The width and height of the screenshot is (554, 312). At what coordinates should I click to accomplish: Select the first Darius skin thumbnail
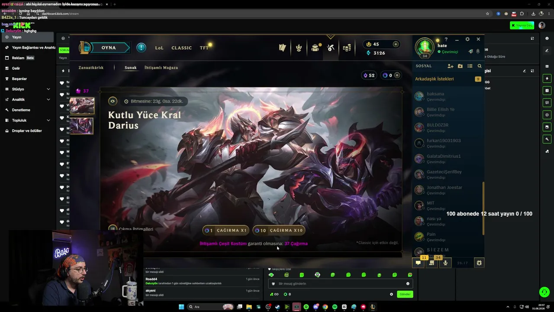point(82,105)
